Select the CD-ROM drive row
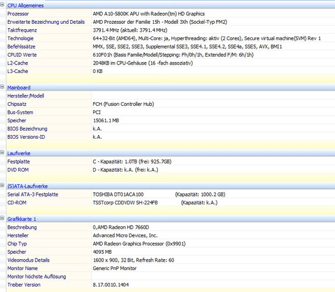This screenshot has width=335, height=292. tap(170, 203)
